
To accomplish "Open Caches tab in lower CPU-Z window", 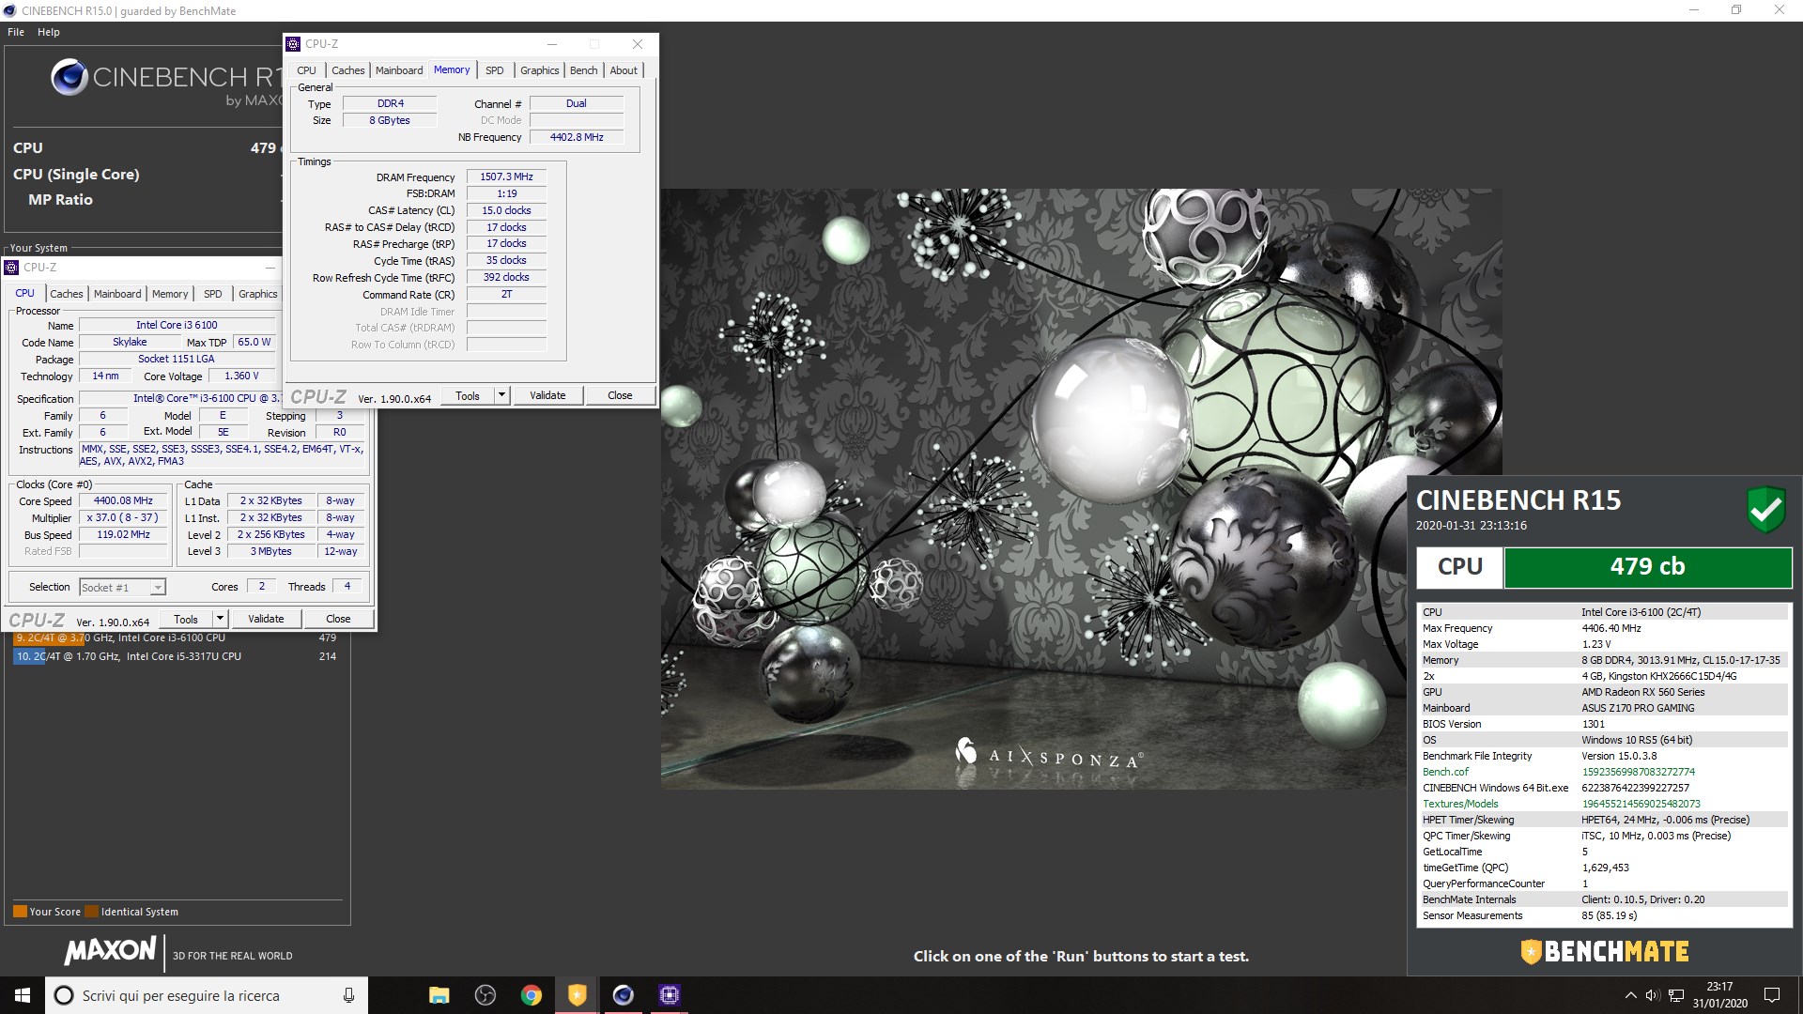I will pyautogui.click(x=67, y=294).
